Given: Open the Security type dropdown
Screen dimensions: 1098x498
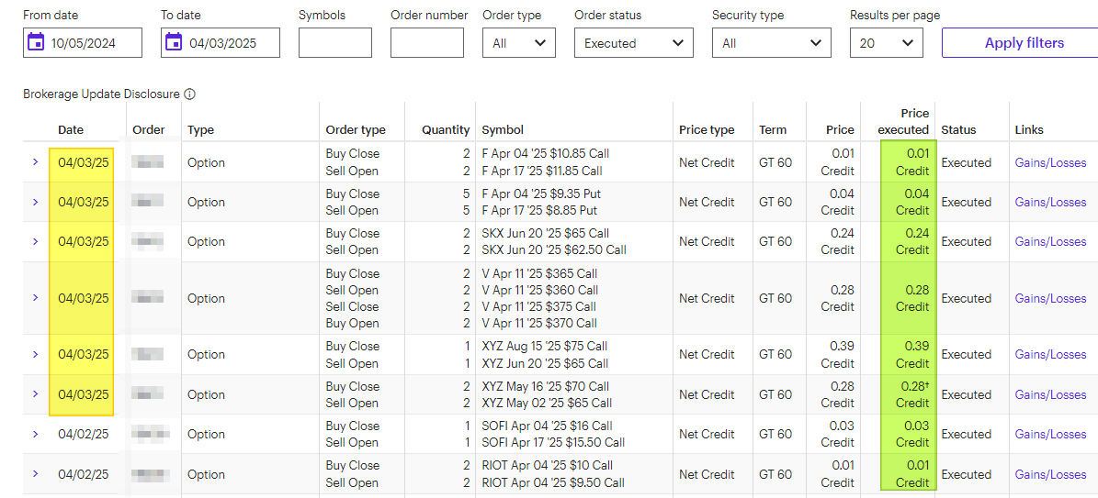Looking at the screenshot, I should 772,43.
